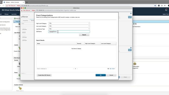Click the upper blue expand button in DSM Editor
Screen dimensions: 169x95
130,17
